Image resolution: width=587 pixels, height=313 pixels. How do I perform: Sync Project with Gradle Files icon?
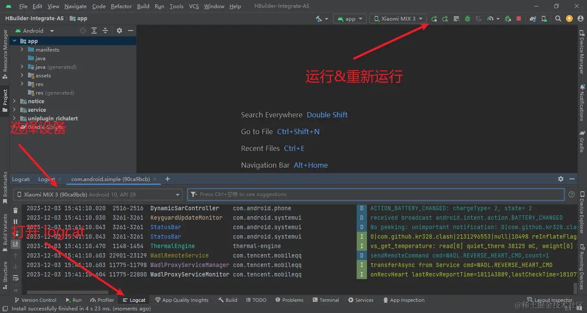click(x=533, y=18)
